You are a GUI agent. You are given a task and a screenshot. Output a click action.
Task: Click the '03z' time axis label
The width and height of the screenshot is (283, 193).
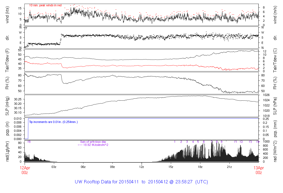(x=54, y=167)
